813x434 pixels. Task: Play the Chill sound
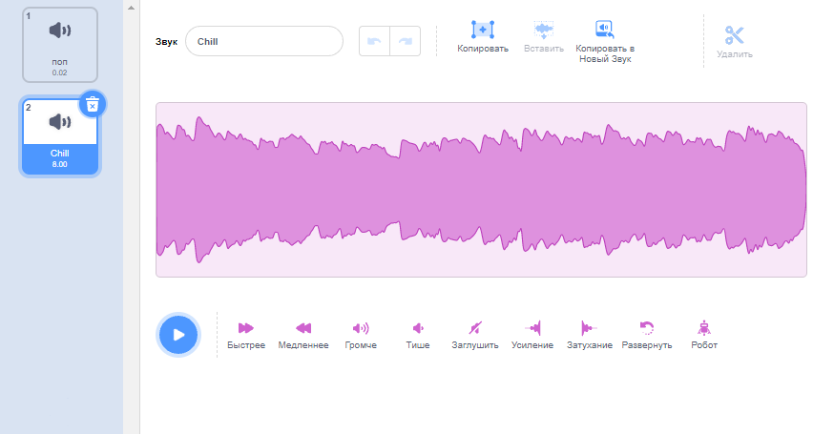178,335
